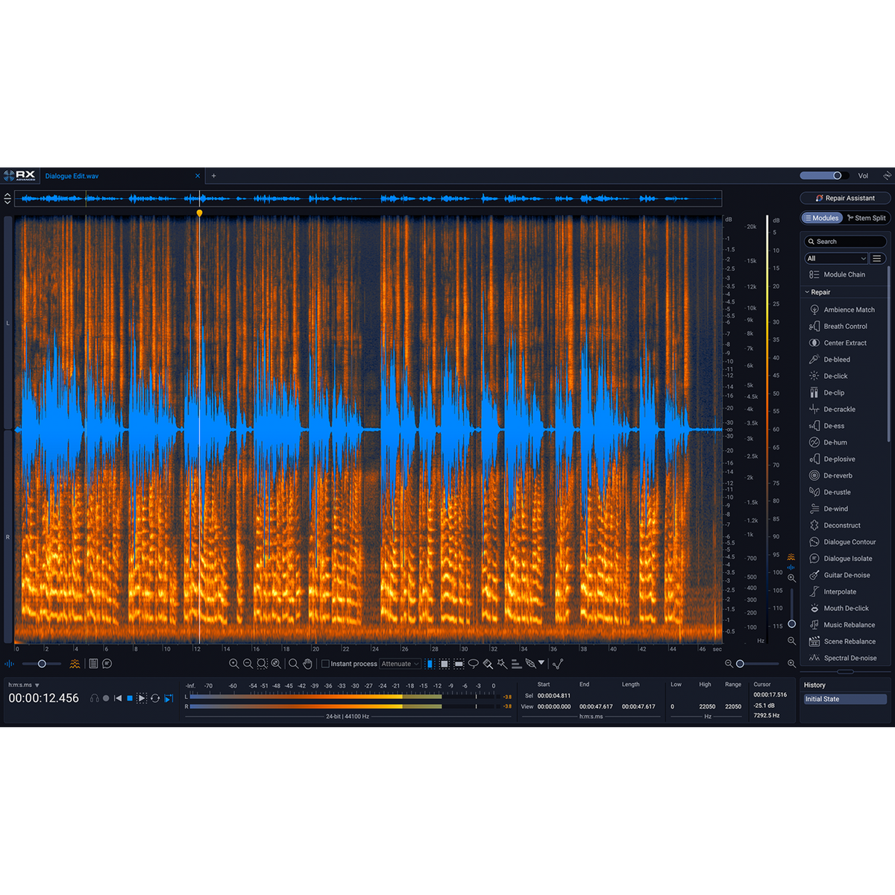Toggle spectrogram view icon
This screenshot has width=895, height=895.
[75, 664]
